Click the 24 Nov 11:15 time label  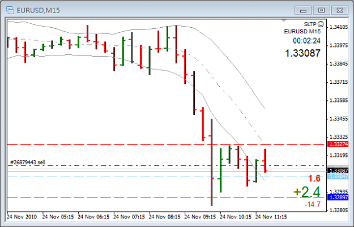coord(271,217)
